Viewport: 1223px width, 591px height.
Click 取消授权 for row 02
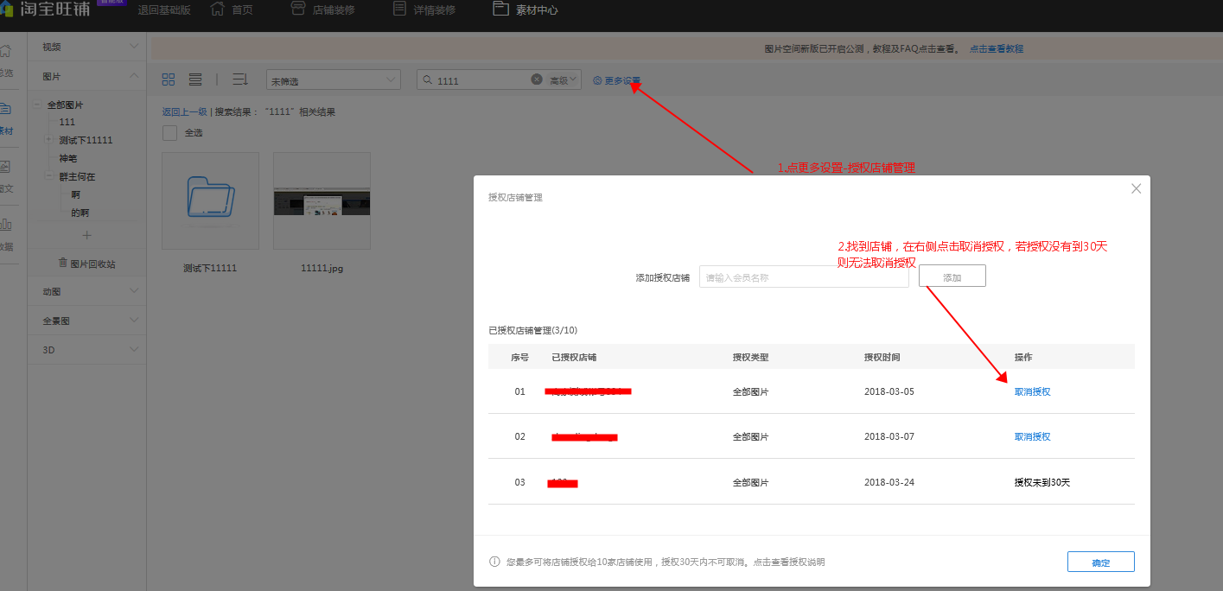pos(1032,436)
